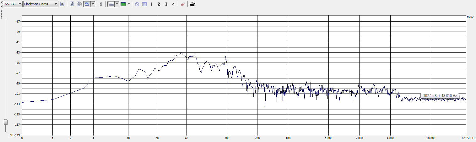
Task: Select snapshot slot 1
Action: (151, 4)
